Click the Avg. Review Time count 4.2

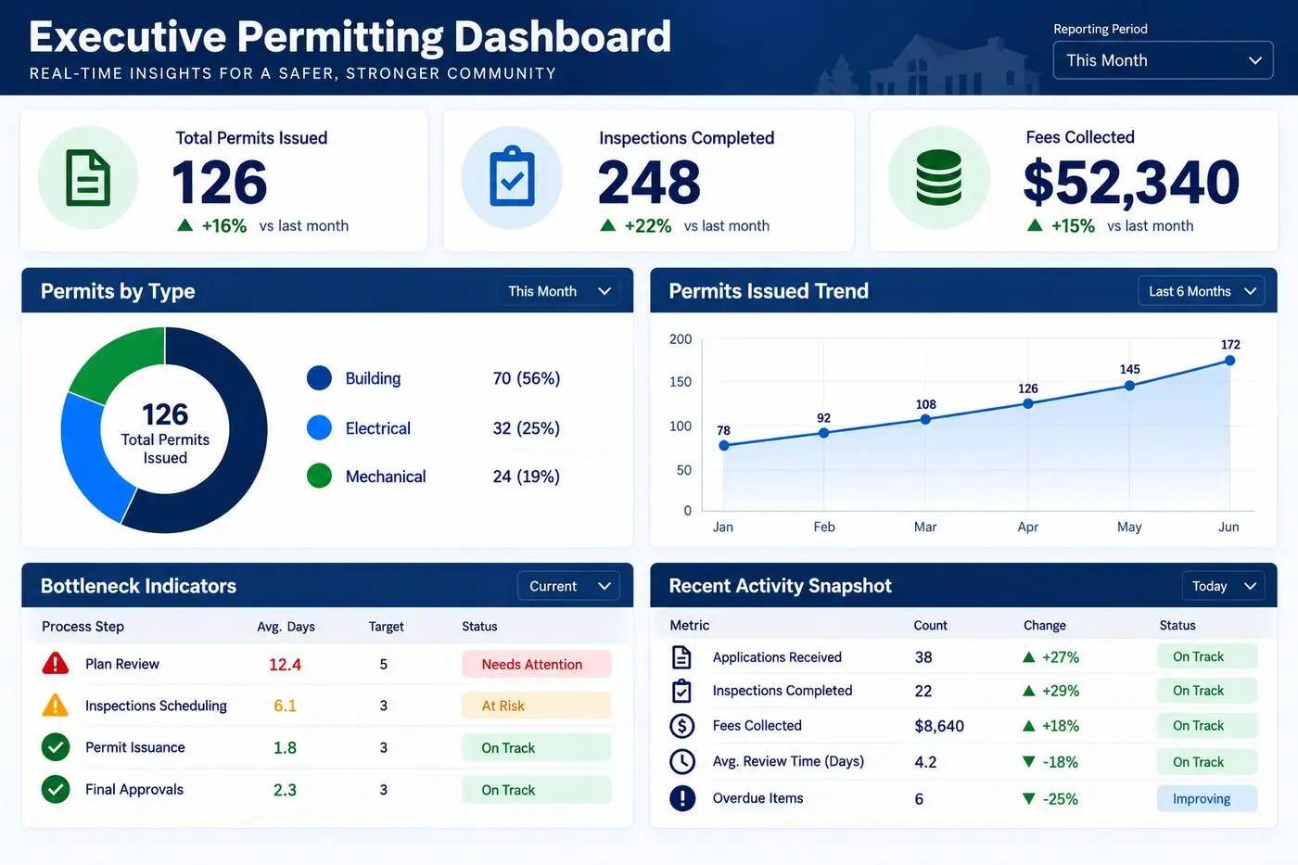925,762
